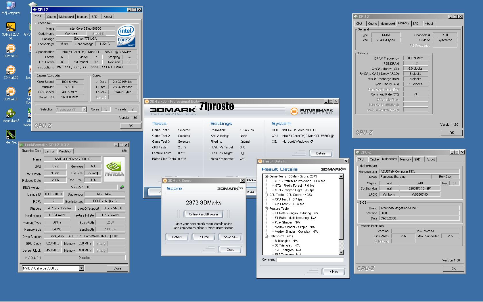Click the Result Details scrollbar up arrow
Screen dimensions: 483x302
pos(341,177)
